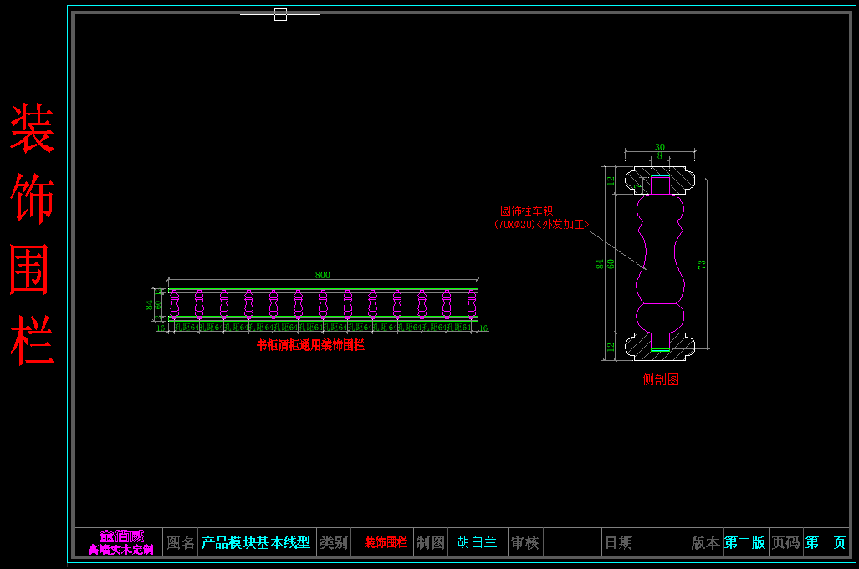Select the 产品模块基本线型 title block text

[256, 542]
